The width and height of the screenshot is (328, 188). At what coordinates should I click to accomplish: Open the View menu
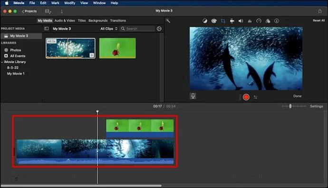pyautogui.click(x=84, y=3)
